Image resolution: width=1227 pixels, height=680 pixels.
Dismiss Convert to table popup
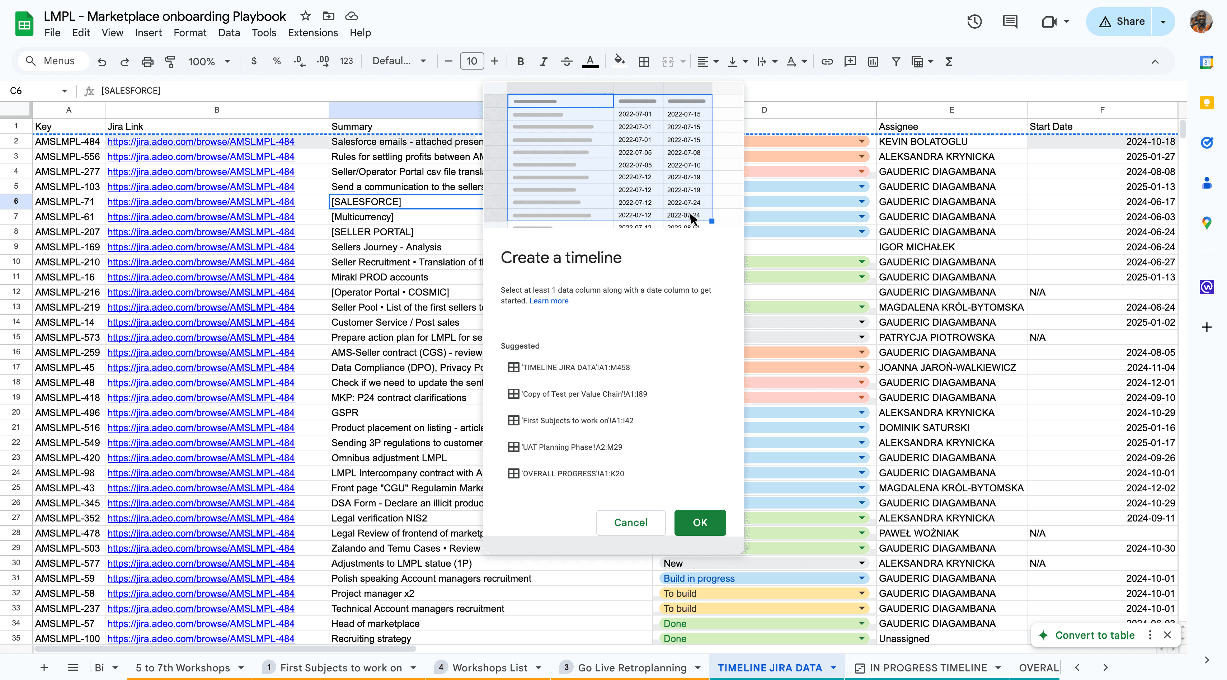click(x=1167, y=635)
